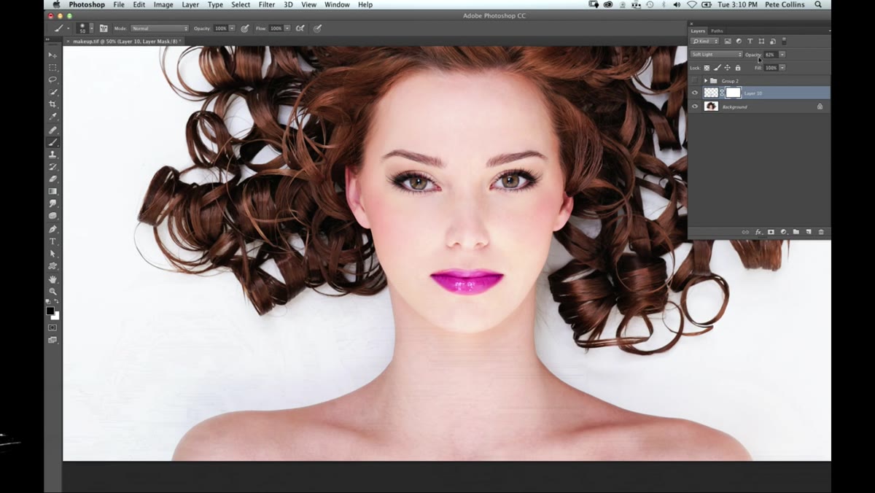Select the Smudge tool
875x493 pixels.
[x=52, y=203]
